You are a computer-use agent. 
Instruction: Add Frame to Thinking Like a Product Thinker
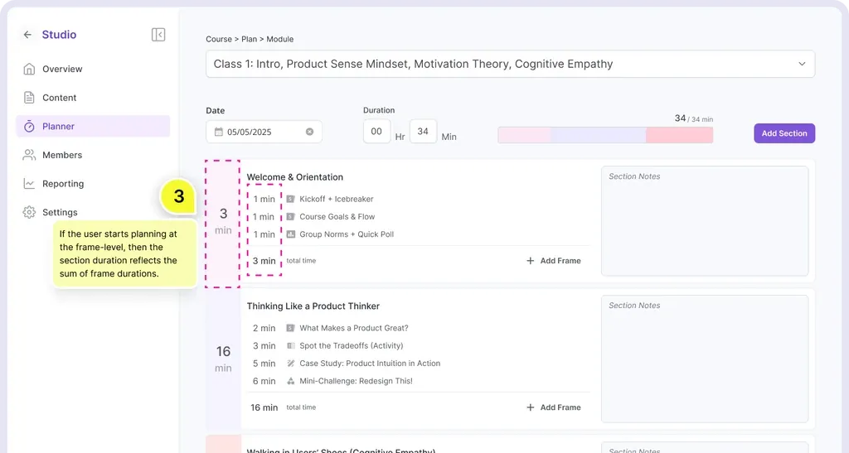pyautogui.click(x=553, y=407)
